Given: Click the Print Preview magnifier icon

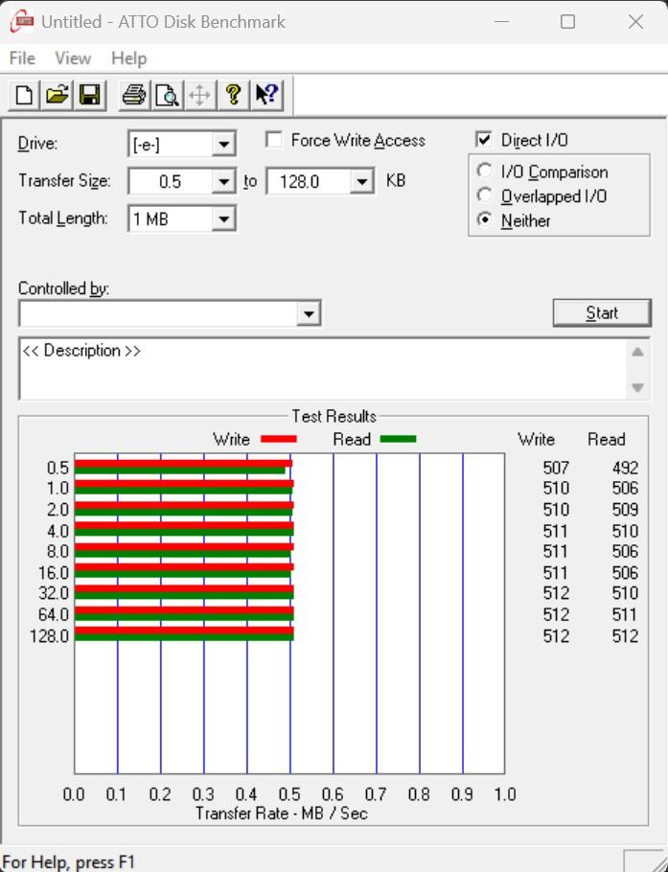Looking at the screenshot, I should (x=167, y=95).
